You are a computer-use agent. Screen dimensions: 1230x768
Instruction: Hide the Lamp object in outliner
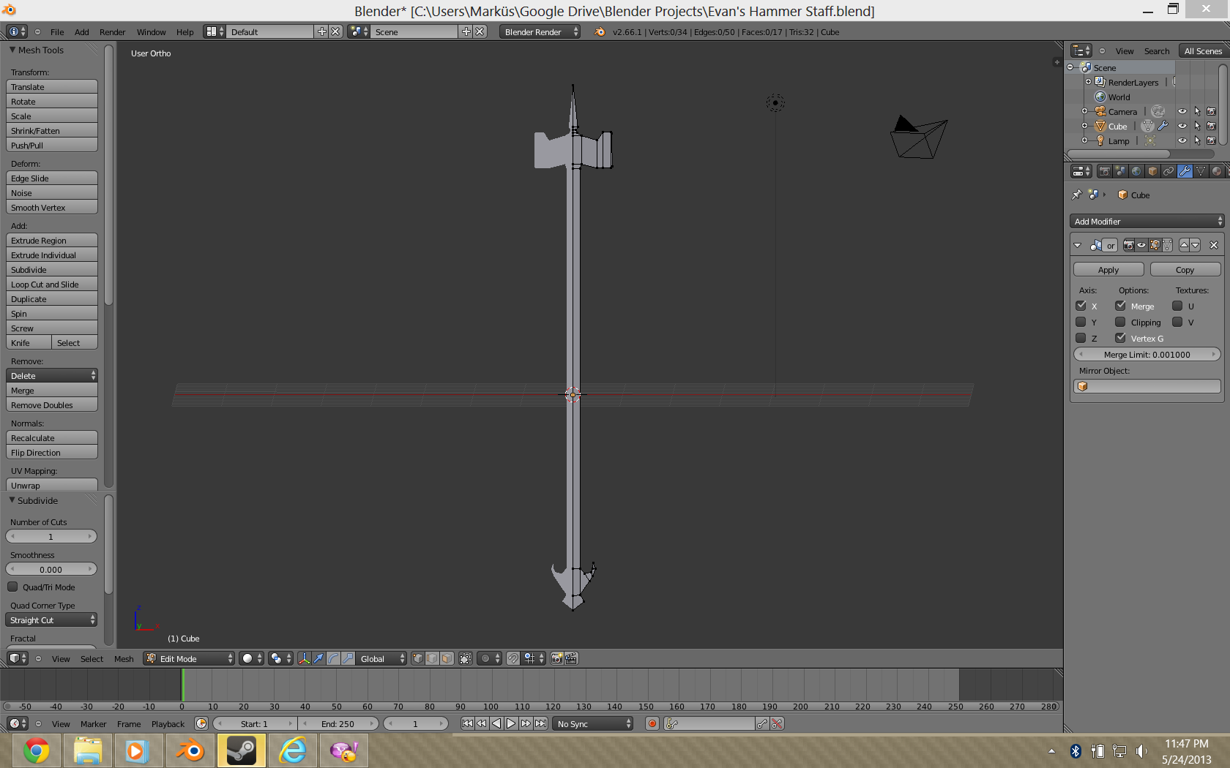point(1182,140)
